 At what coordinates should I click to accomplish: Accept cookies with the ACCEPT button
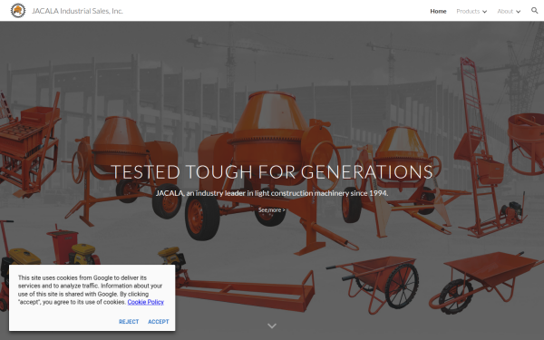pos(159,322)
